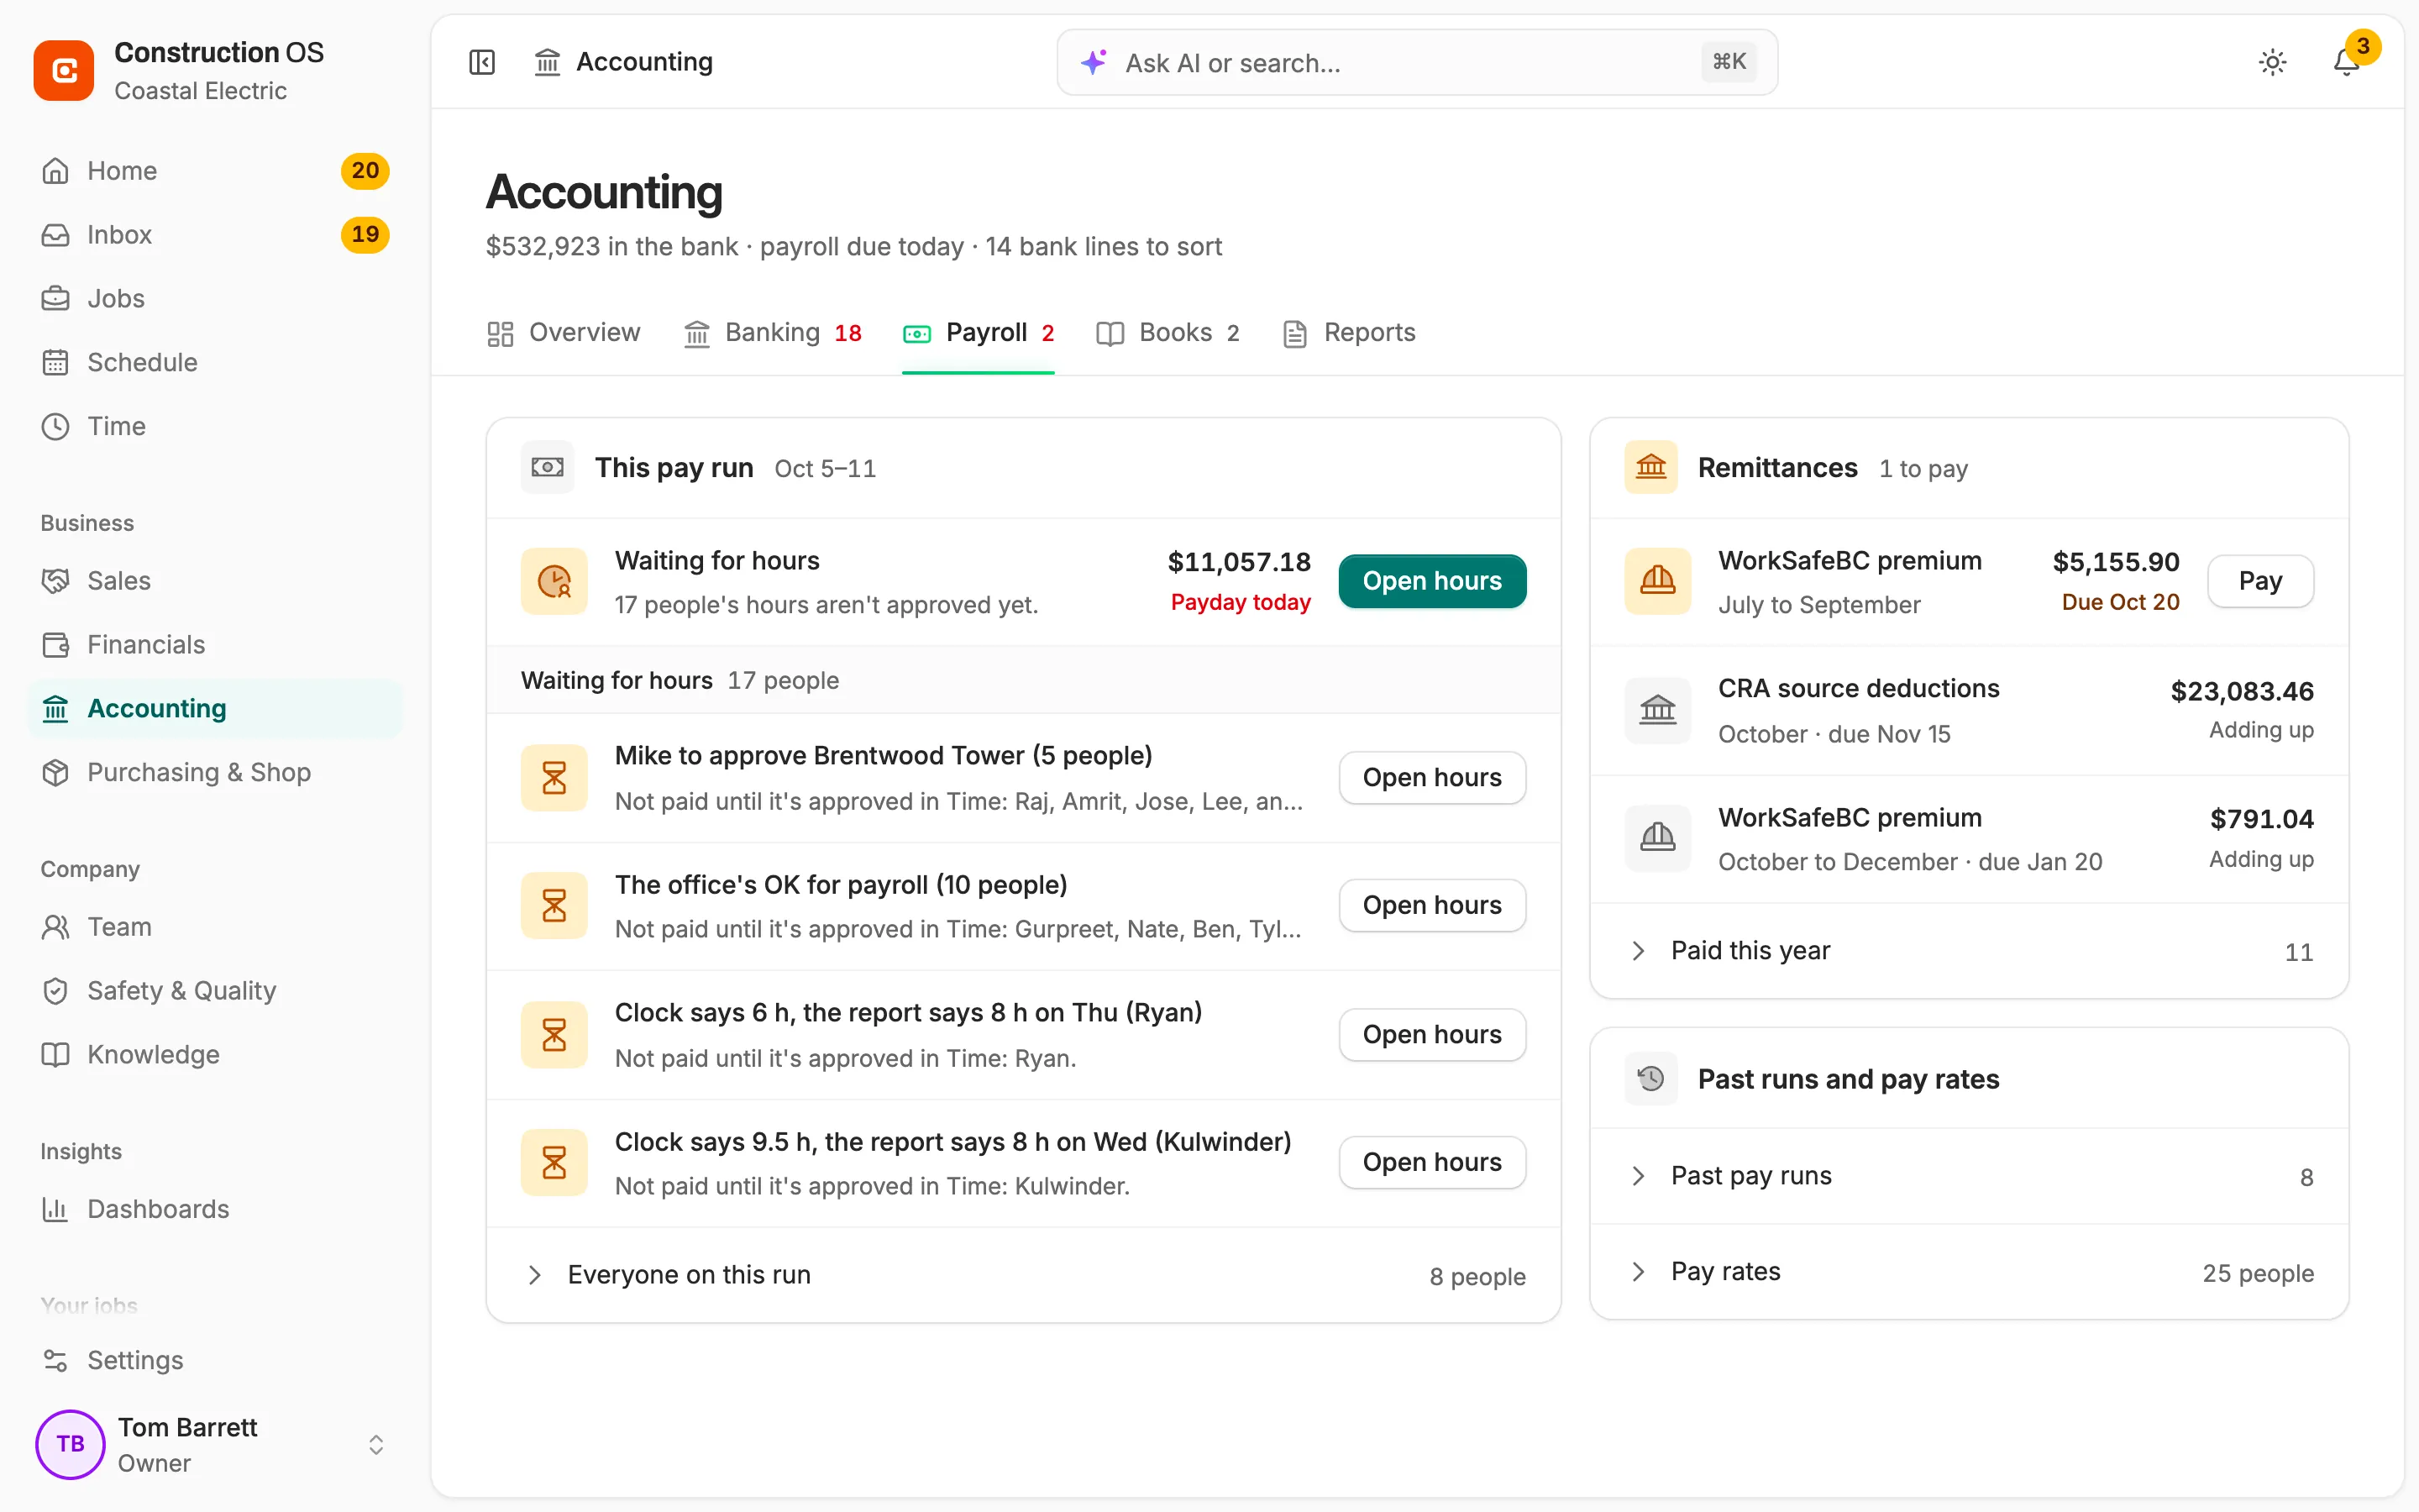Image resolution: width=2419 pixels, height=1512 pixels.
Task: Click the Settings sliders icon
Action: coord(56,1360)
